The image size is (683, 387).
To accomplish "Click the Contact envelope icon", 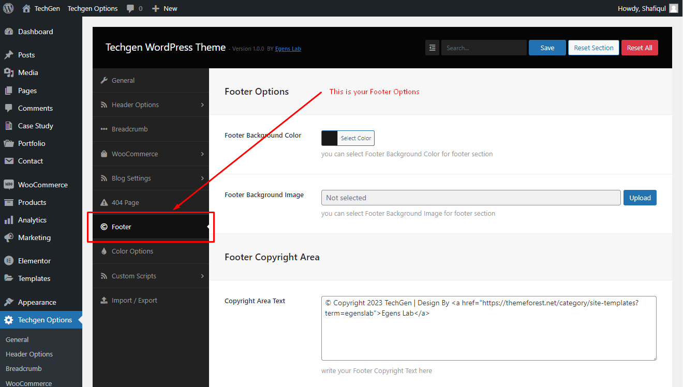I will coord(9,161).
